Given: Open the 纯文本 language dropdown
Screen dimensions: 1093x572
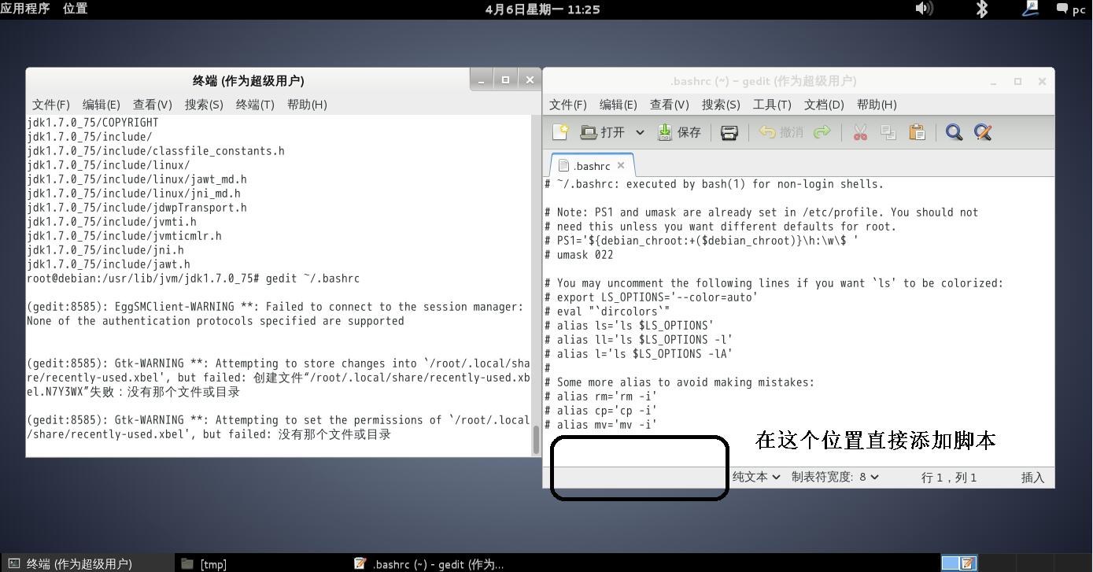Looking at the screenshot, I should 756,477.
